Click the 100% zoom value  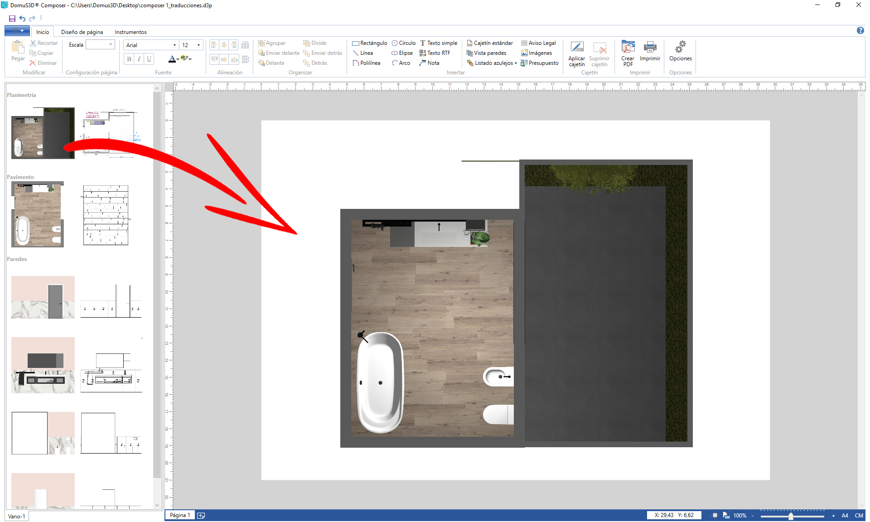(739, 515)
